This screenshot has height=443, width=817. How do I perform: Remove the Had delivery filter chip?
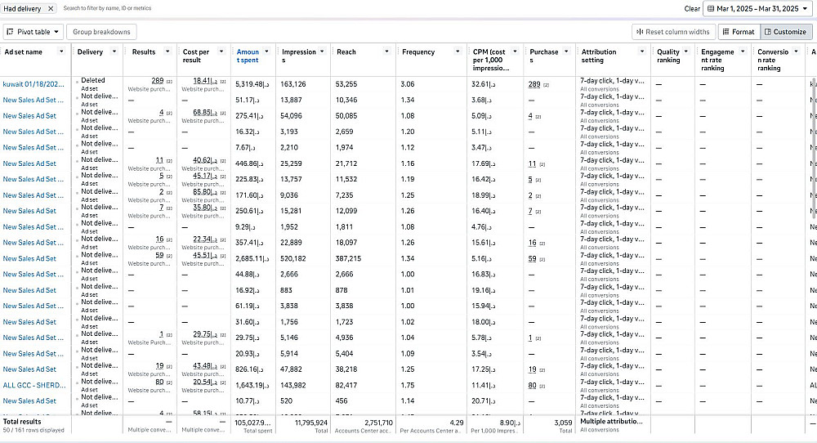[51, 8]
